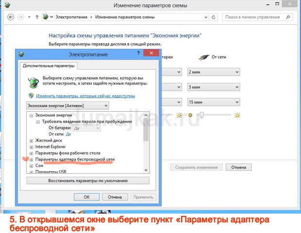Image resolution: width=301 pixels, height=233 pixels.
Task: Refresh the control panel page
Action: [213, 17]
